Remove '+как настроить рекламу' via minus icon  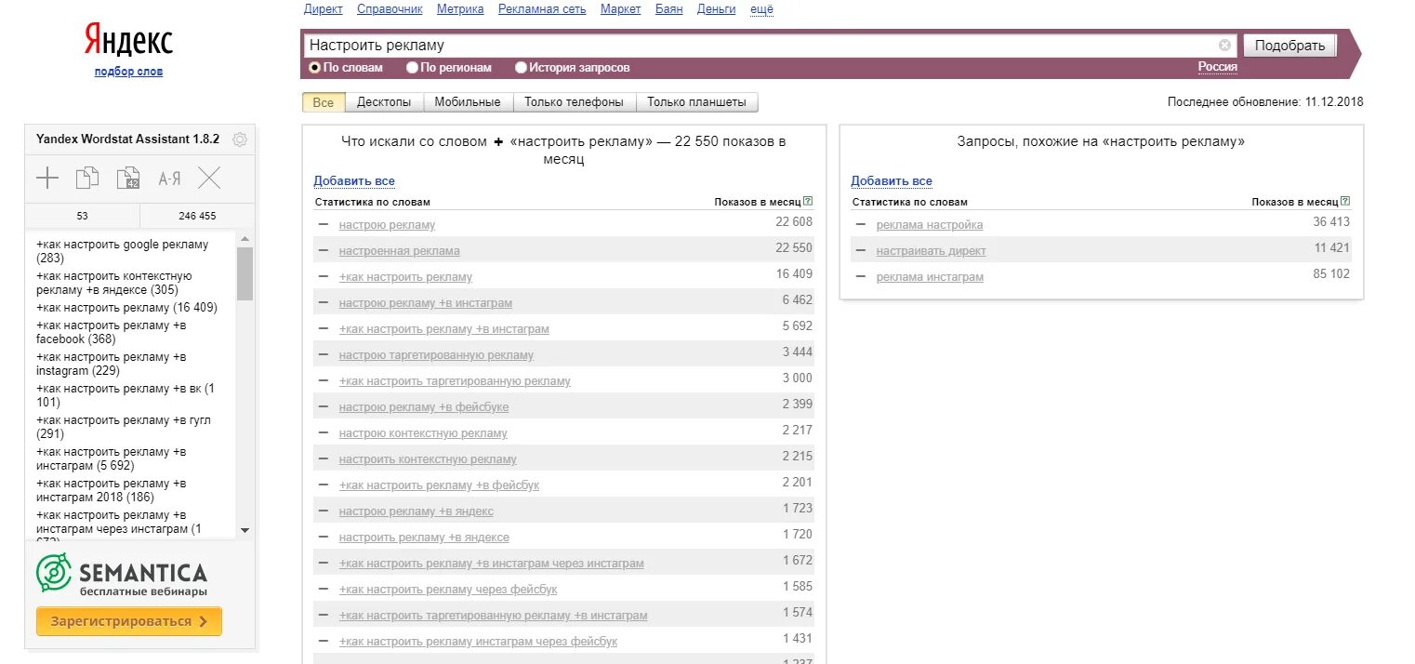coord(324,276)
